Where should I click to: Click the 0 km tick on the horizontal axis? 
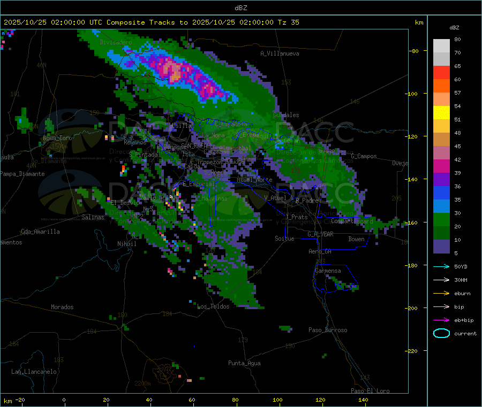pos(64,400)
